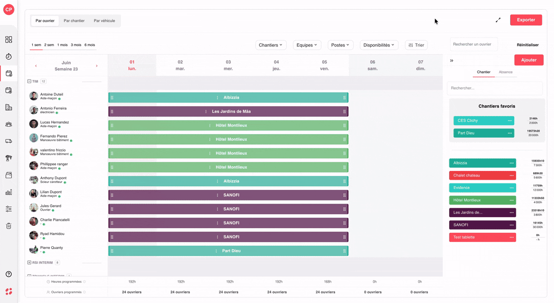Open the team people icon in sidebar

click(9, 124)
